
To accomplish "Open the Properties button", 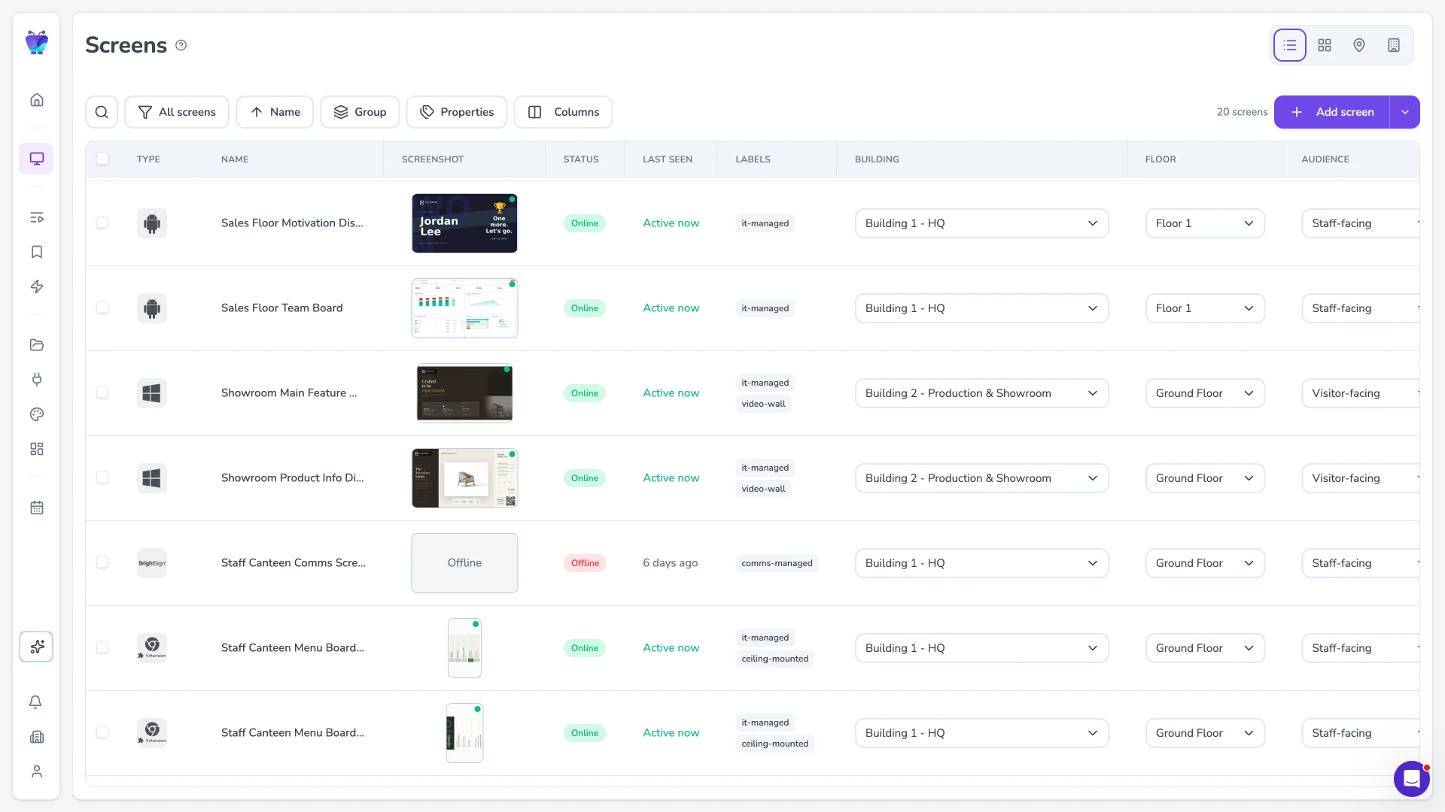I will click(457, 112).
